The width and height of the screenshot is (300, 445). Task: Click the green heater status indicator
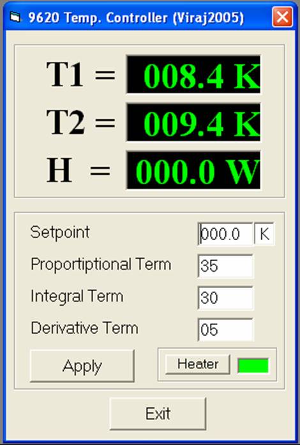click(253, 366)
